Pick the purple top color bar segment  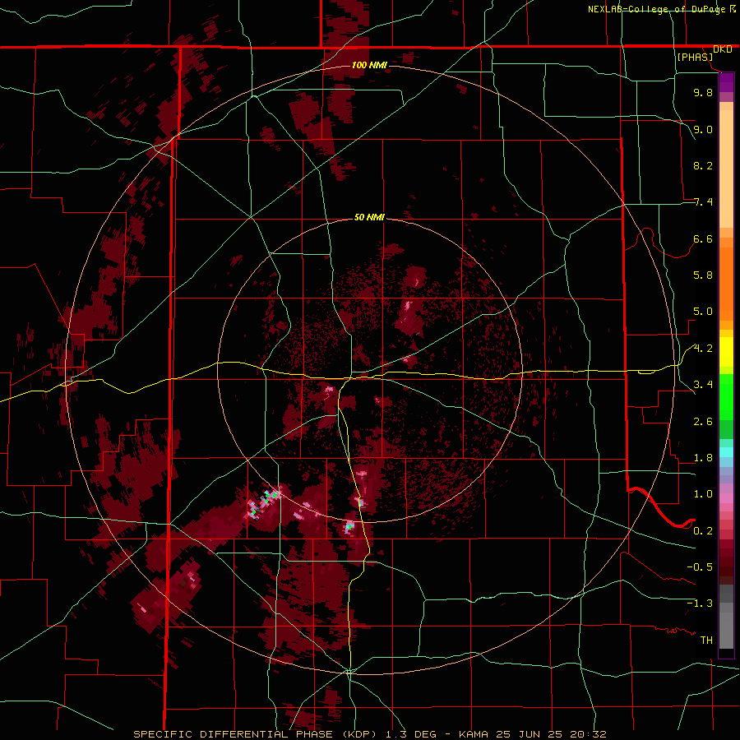pyautogui.click(x=726, y=82)
